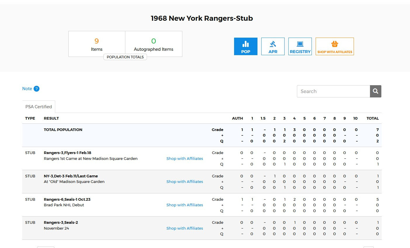Image resolution: width=410 pixels, height=248 pixels.
Task: Click the Population Totals label
Action: click(x=125, y=57)
